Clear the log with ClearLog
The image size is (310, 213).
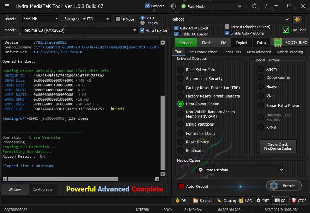[x=227, y=201]
